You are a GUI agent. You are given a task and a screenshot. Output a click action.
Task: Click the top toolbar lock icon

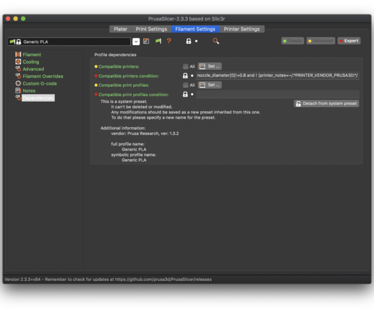188,41
